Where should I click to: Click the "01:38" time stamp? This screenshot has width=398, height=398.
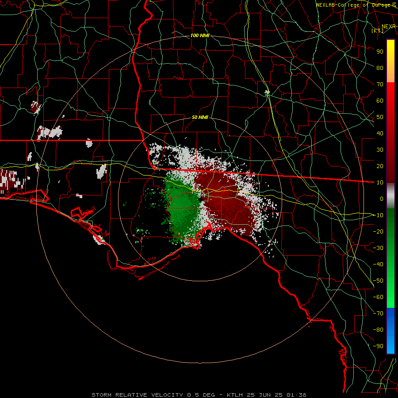click(x=296, y=395)
